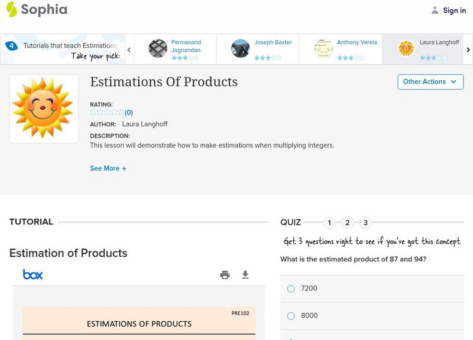Click the sun thumbnail for Estimations Of Products

(x=44, y=108)
